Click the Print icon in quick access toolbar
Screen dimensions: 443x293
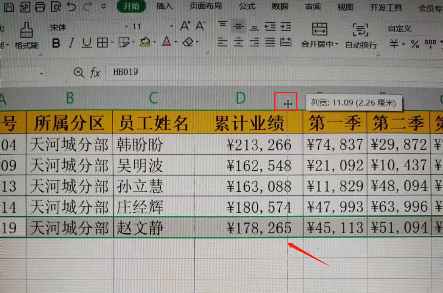40,7
